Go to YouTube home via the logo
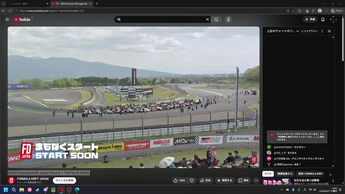Viewport: 345px width, 194px height. 23,19
